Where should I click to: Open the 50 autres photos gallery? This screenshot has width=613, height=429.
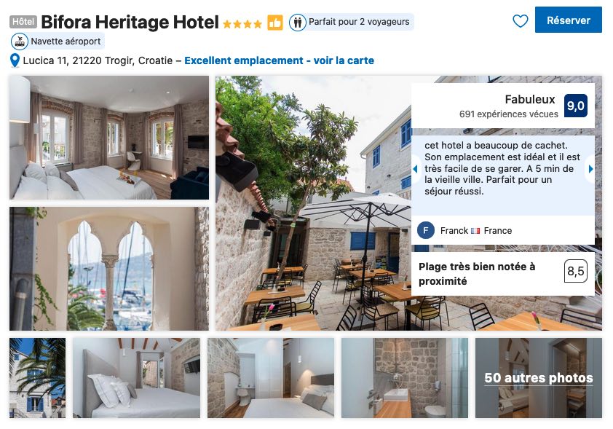coord(538,378)
